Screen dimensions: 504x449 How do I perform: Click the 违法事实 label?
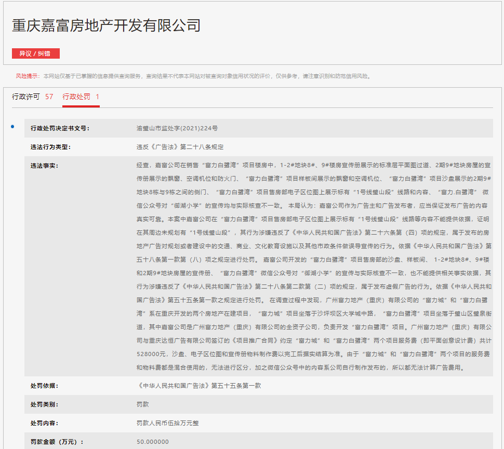coord(44,166)
